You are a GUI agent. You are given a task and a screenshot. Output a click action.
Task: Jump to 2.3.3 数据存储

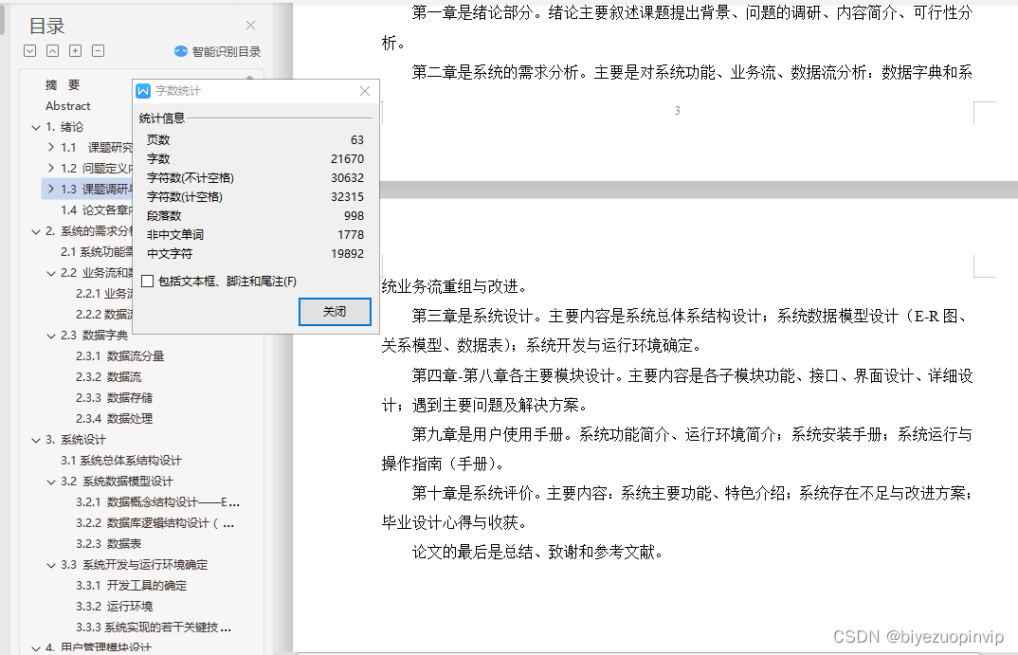pyautogui.click(x=115, y=397)
